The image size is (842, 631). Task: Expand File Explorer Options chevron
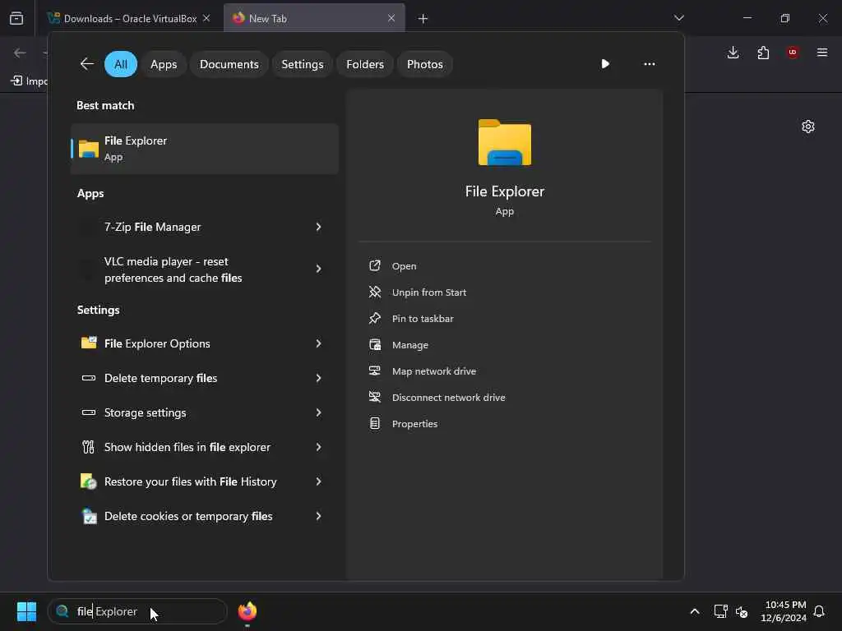point(318,343)
